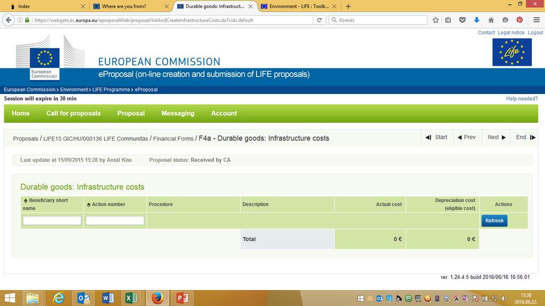Screen dimensions: 545x306
Task: Open PowerPoint from the taskbar
Action: (182, 298)
